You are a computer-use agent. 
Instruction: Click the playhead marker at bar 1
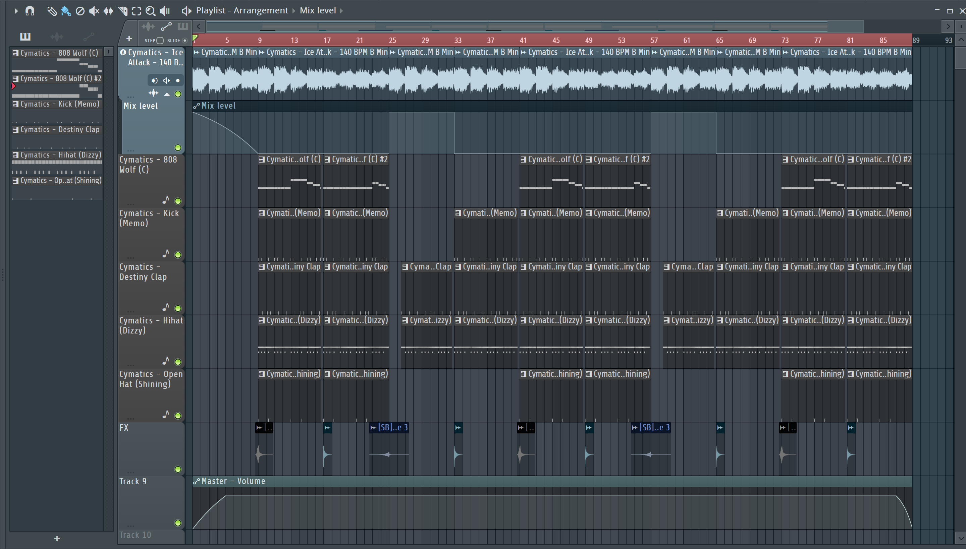[x=195, y=38]
